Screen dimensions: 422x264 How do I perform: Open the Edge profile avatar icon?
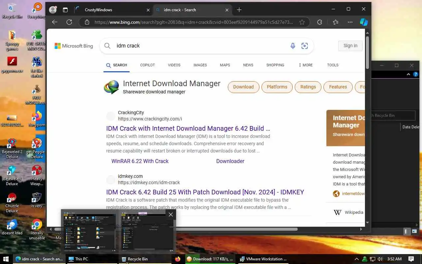(53, 10)
